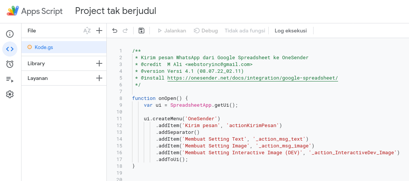Click line number 18 in the gutter

(x=120, y=166)
